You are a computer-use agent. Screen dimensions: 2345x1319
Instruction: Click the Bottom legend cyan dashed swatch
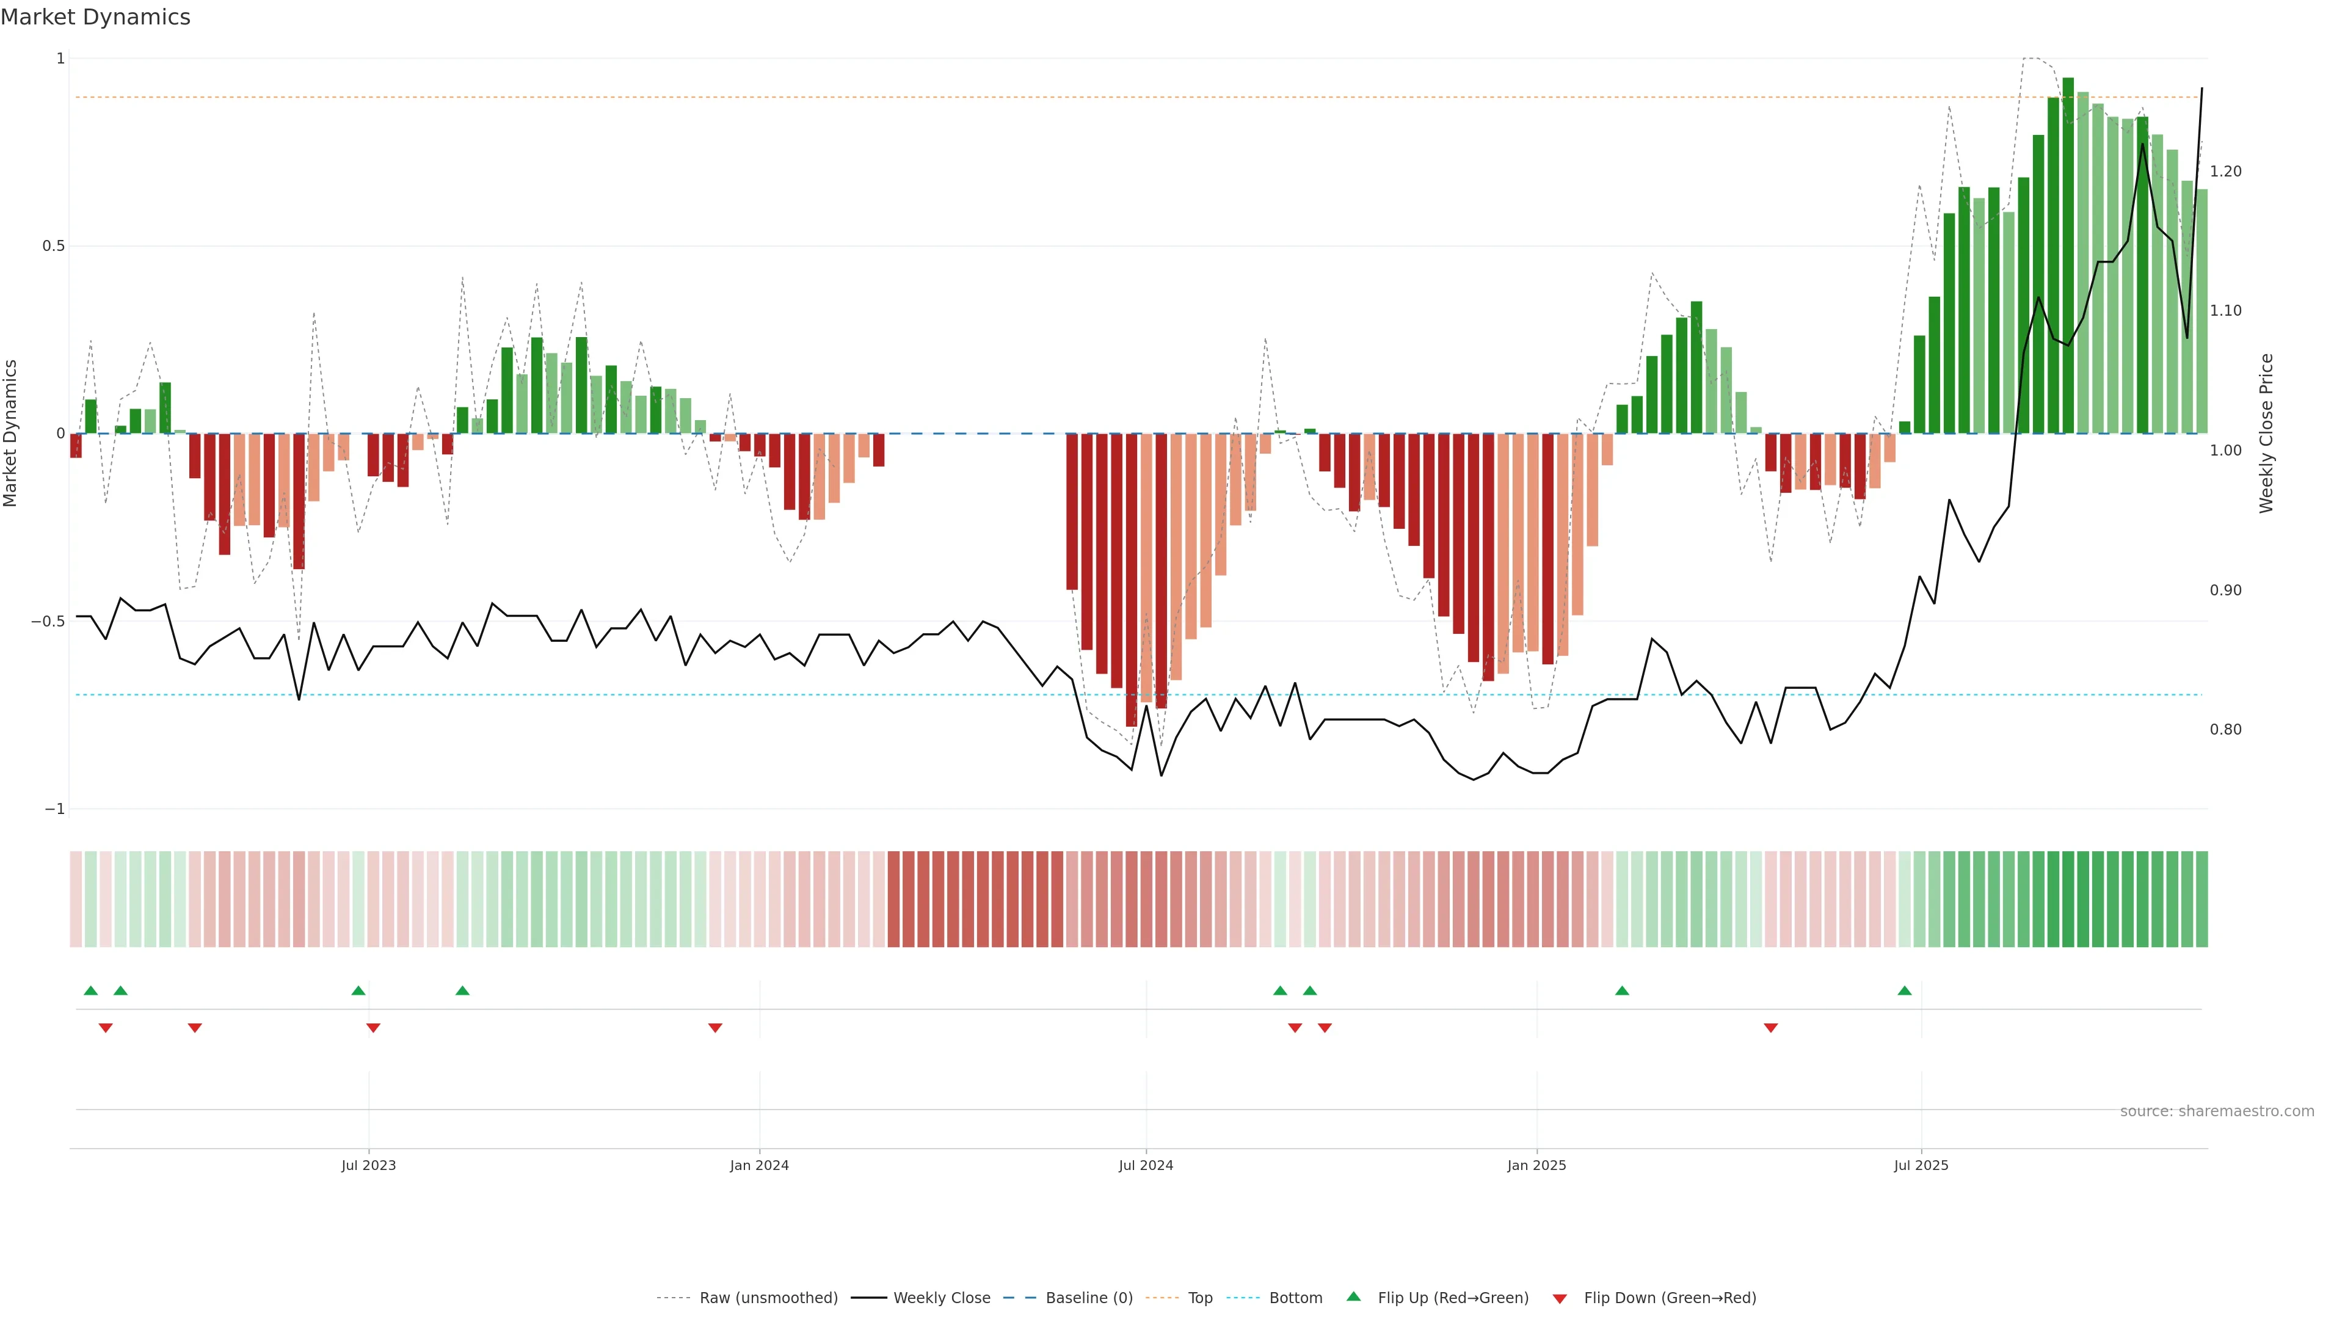(x=1243, y=1298)
